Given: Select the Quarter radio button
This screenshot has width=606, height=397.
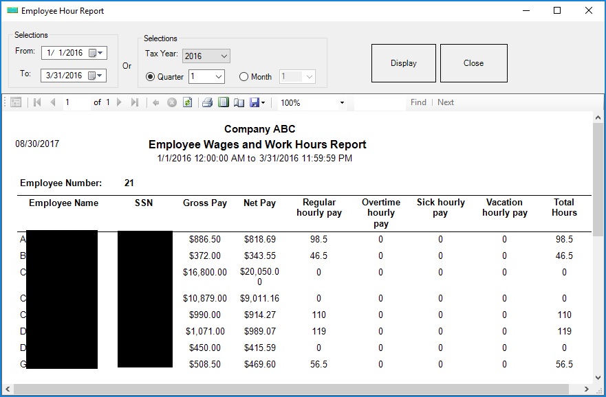Looking at the screenshot, I should pyautogui.click(x=149, y=77).
